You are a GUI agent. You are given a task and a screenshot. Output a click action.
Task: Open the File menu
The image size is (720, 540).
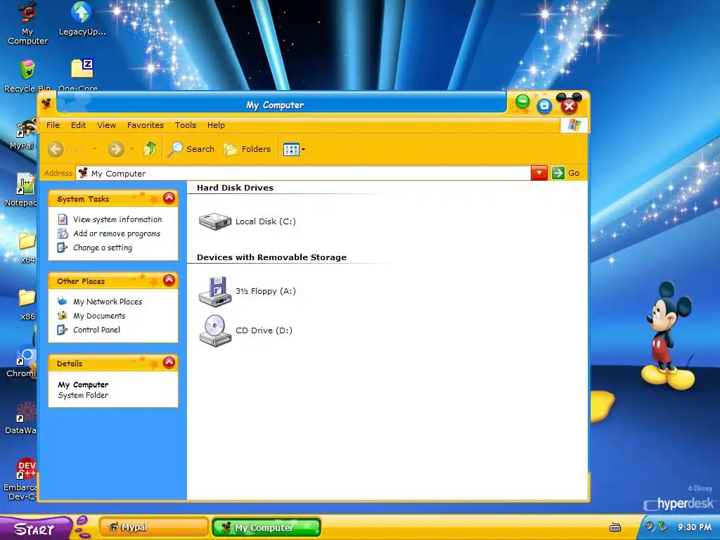[53, 125]
